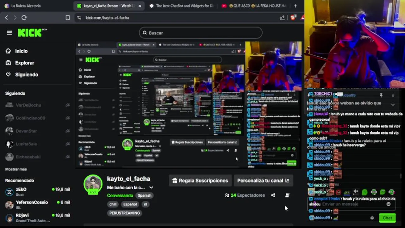Open the chat settings gear

(372, 218)
